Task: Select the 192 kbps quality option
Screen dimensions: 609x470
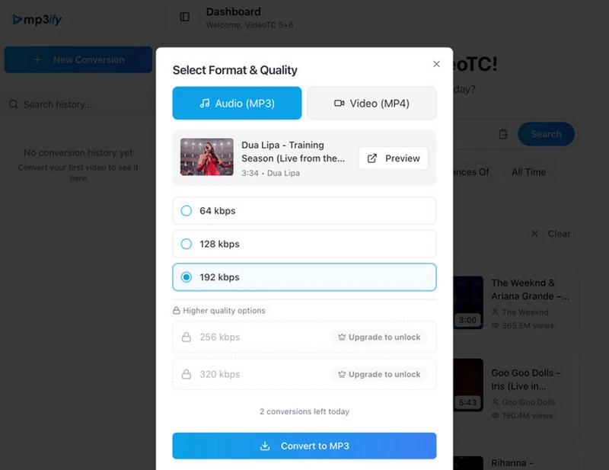Action: [x=304, y=277]
